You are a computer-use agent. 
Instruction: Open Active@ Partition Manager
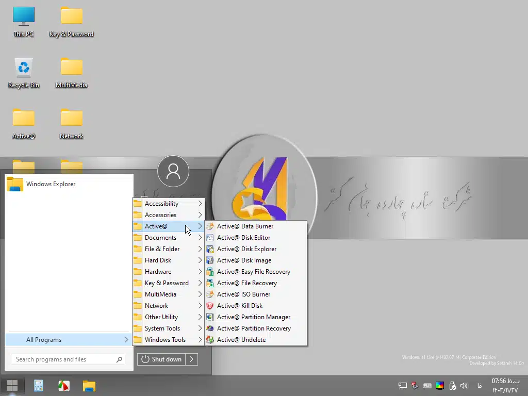[253, 317]
